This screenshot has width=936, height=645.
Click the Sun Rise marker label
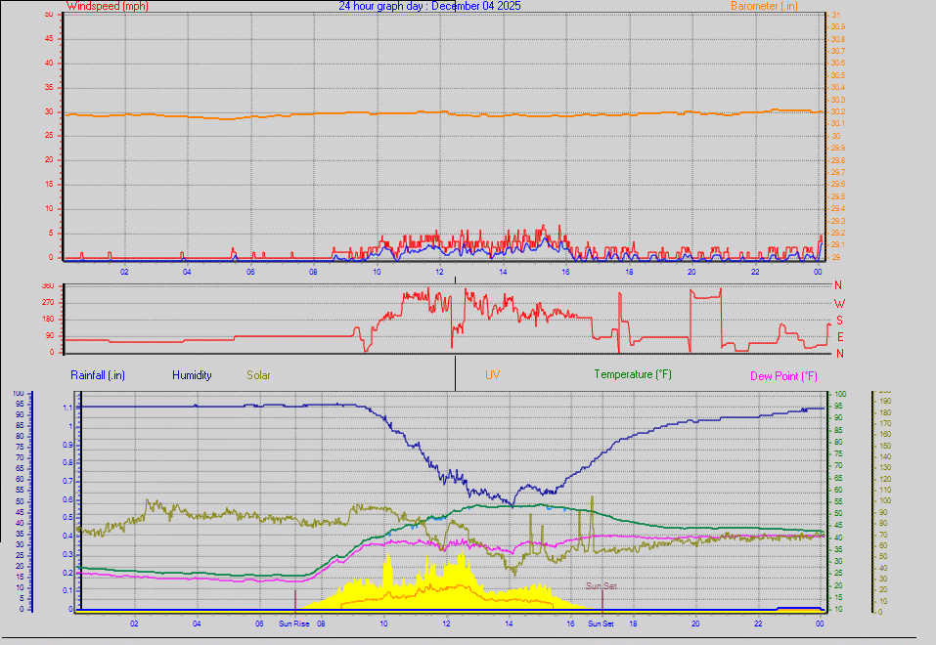(292, 623)
